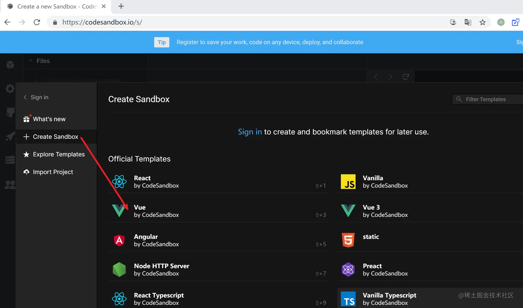Choose the static template title

[371, 237]
